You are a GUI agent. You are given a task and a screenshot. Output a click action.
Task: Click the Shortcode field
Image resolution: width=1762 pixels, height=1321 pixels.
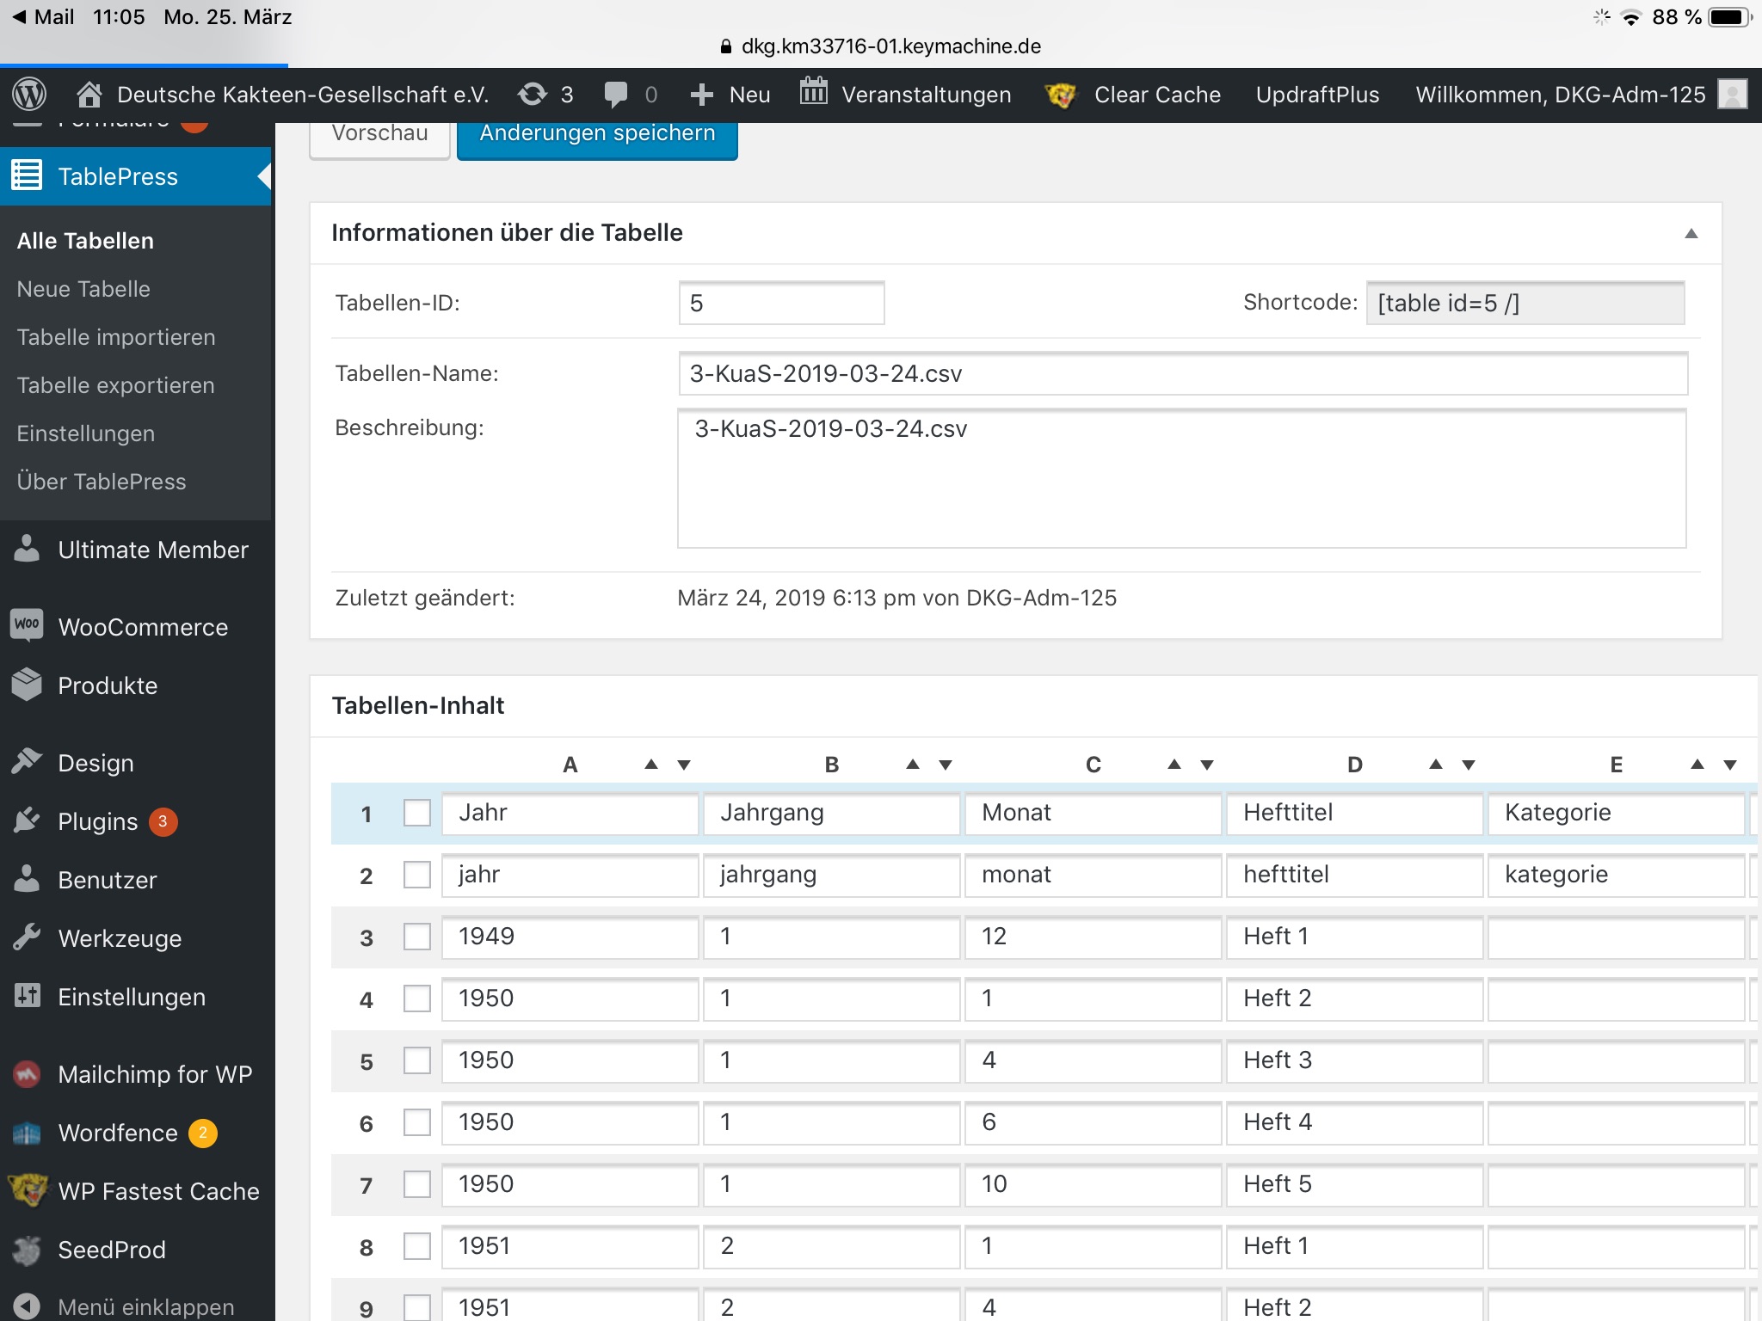[x=1525, y=303]
